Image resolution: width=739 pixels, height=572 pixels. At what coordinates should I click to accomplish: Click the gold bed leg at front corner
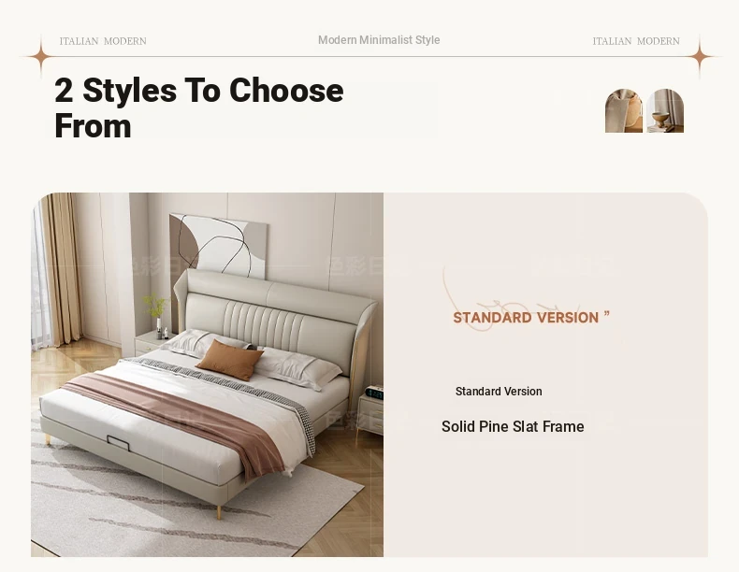coord(219,512)
